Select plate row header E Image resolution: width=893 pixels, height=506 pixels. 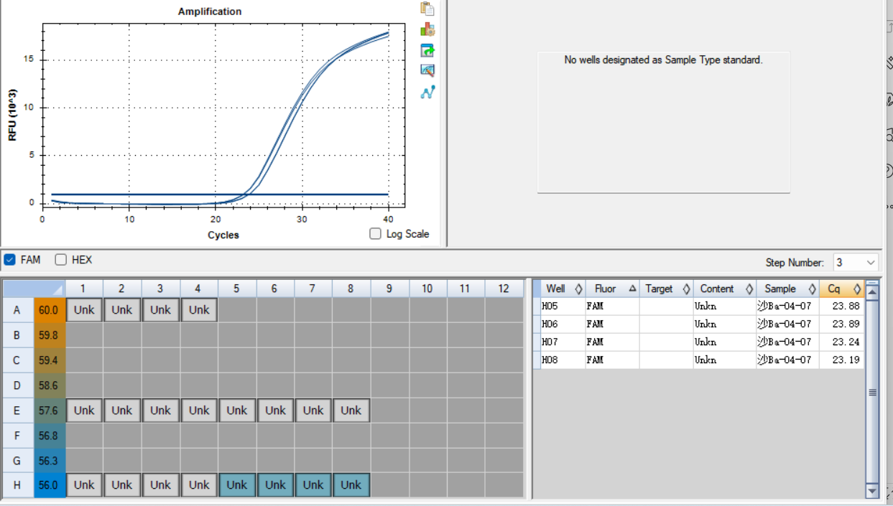[x=17, y=411]
